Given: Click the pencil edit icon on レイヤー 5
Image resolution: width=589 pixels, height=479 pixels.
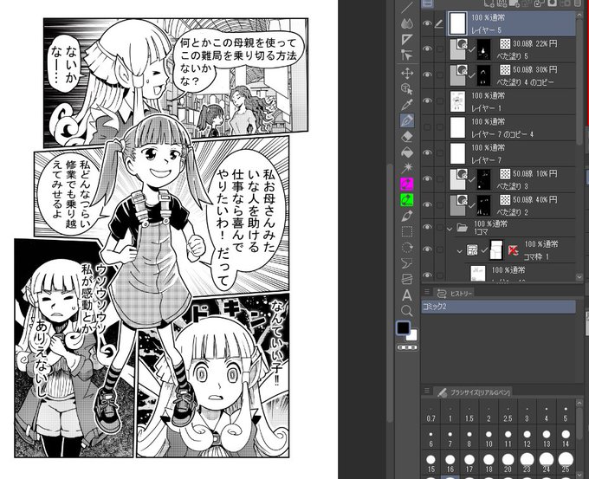Looking at the screenshot, I should [x=439, y=24].
